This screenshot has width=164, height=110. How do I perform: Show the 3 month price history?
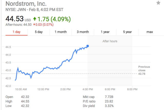(x=83, y=32)
